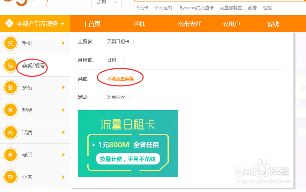
Task: Click the 查 circle icon beside 费用
Action: click(10, 155)
